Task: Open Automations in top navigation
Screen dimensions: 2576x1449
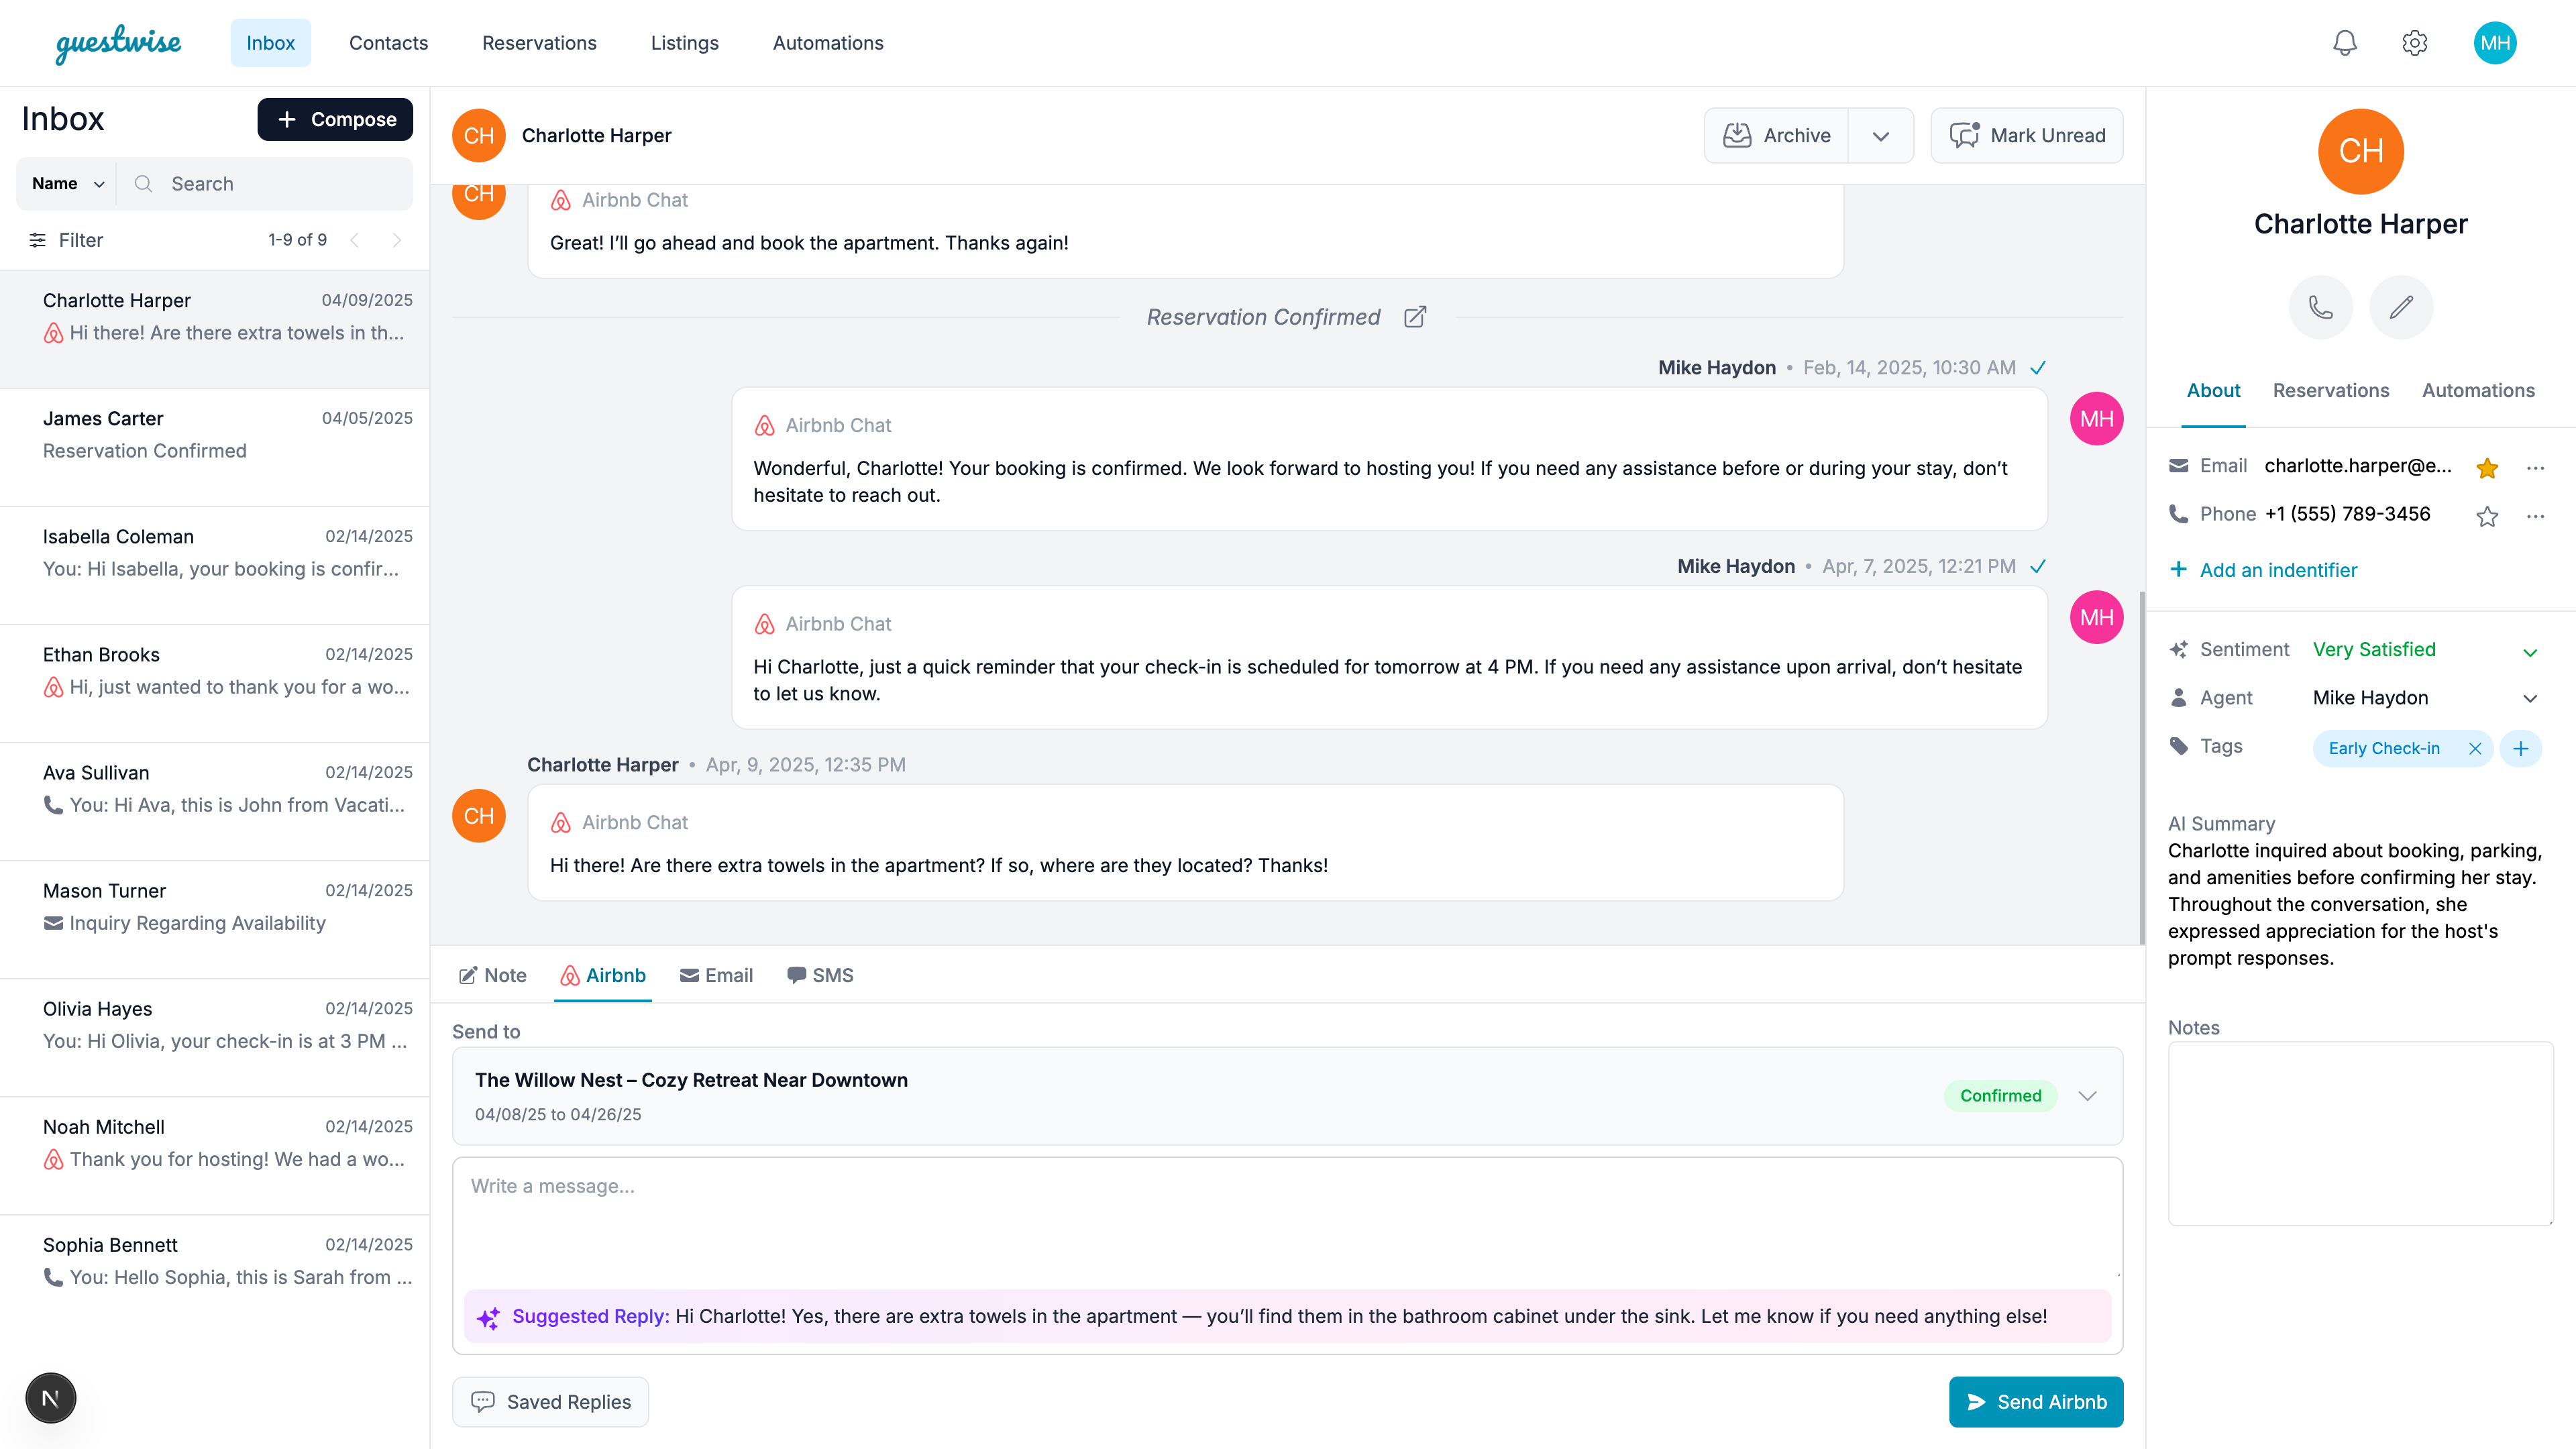Action: click(828, 43)
